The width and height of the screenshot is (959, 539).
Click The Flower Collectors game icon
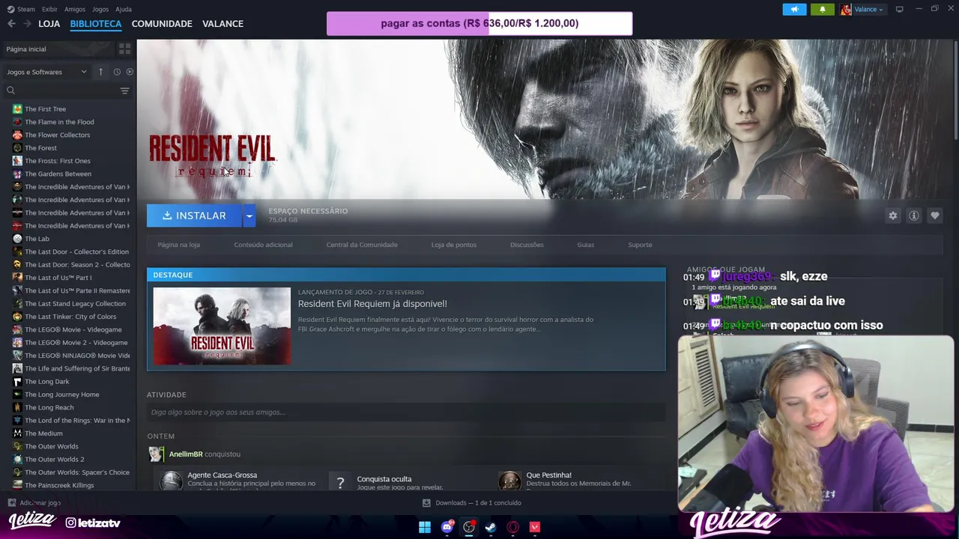17,135
